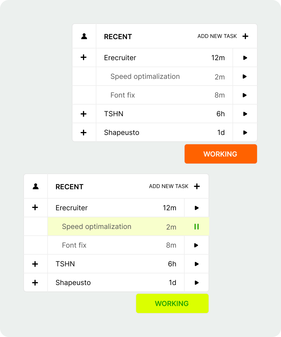Click the orange WORKING button

pyautogui.click(x=221, y=154)
